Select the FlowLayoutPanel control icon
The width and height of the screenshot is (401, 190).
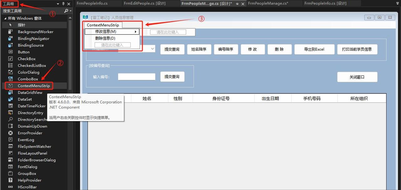[11, 153]
